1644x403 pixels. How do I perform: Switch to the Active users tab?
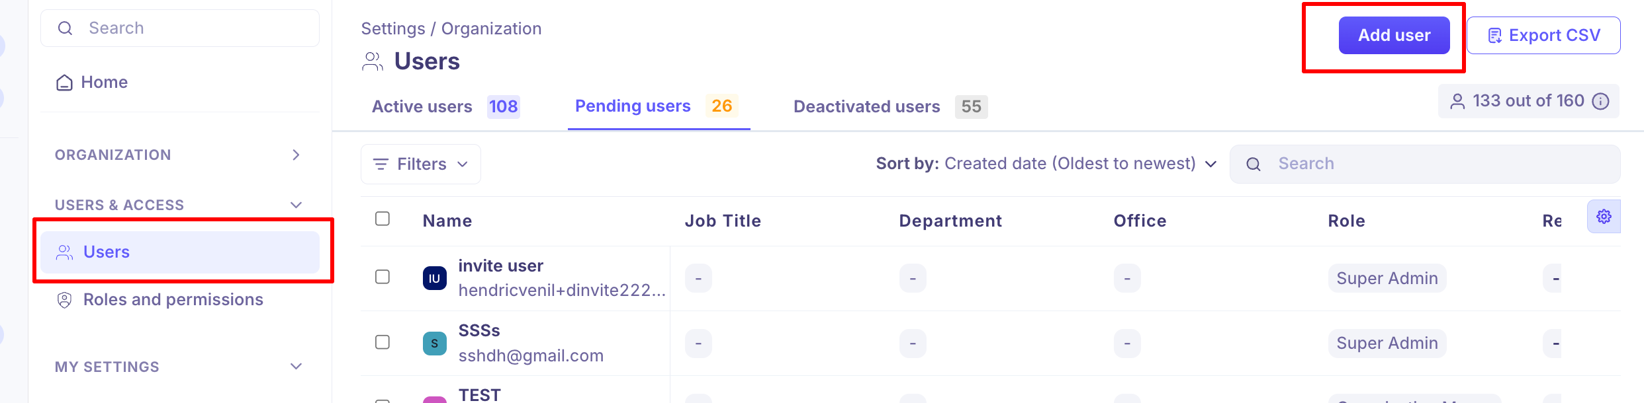[445, 106]
